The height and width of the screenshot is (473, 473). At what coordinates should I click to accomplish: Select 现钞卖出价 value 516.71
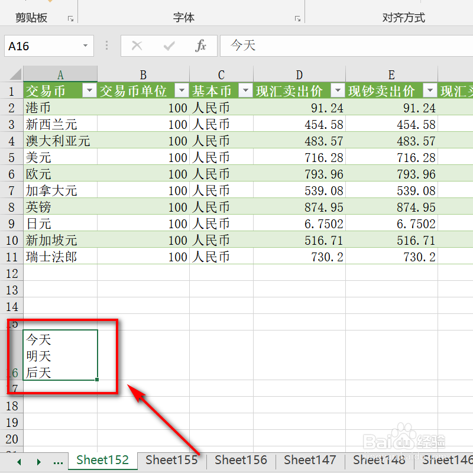coord(392,241)
